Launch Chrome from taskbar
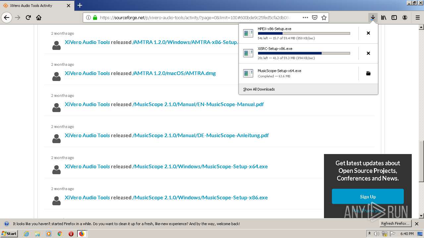The width and height of the screenshot is (424, 238). coord(60,234)
